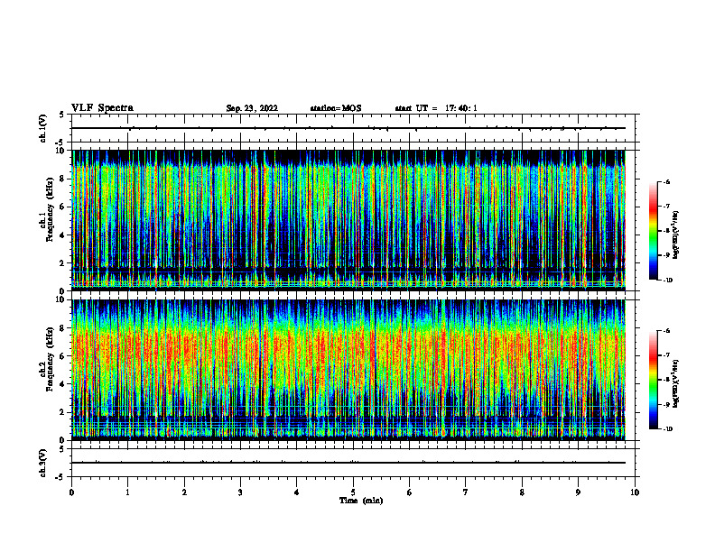
Task: Click the ch.1 spectrogram color scale bar
Action: (x=654, y=231)
